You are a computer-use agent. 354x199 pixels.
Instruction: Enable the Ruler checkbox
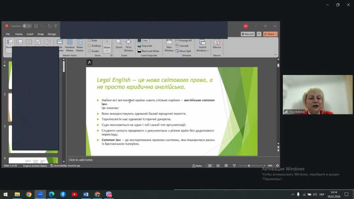pyautogui.click(x=89, y=41)
